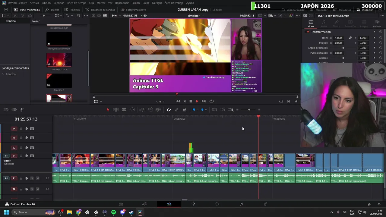The image size is (386, 217).
Task: Open the Fairlight menu
Action: click(x=157, y=3)
